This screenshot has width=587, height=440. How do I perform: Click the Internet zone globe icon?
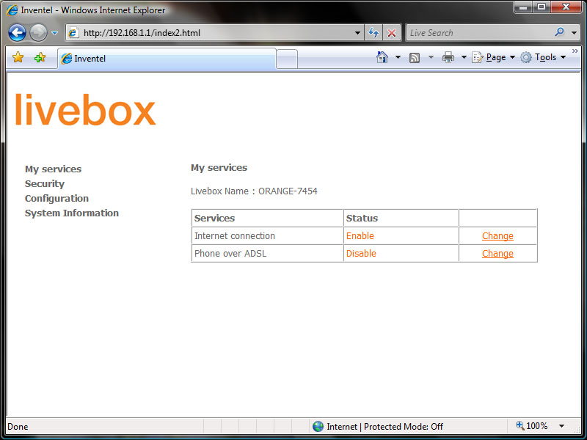[x=318, y=426]
